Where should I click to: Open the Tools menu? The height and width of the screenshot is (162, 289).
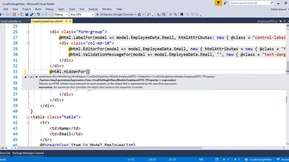(x=72, y=9)
